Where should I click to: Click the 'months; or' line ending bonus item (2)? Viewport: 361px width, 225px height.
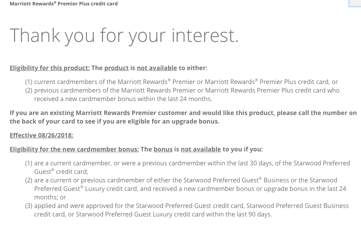(50, 197)
